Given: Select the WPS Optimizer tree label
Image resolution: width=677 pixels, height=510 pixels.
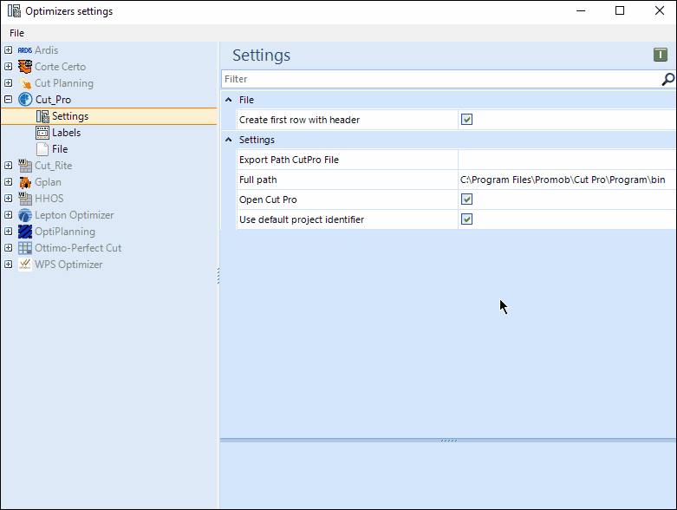Looking at the screenshot, I should pos(68,265).
